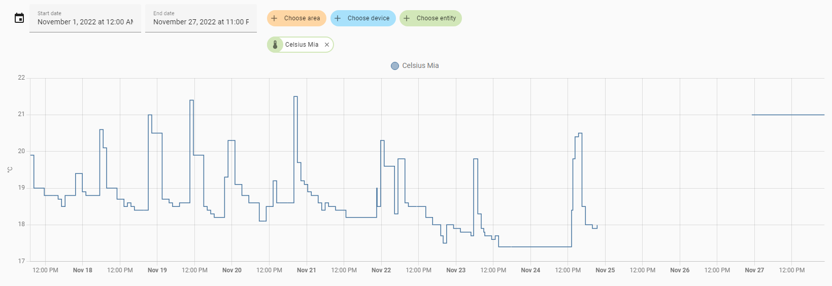Remove the Celsius Mia entity chip

tap(327, 45)
